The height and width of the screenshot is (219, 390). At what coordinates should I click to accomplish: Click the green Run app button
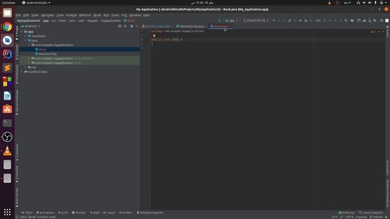[x=274, y=21]
